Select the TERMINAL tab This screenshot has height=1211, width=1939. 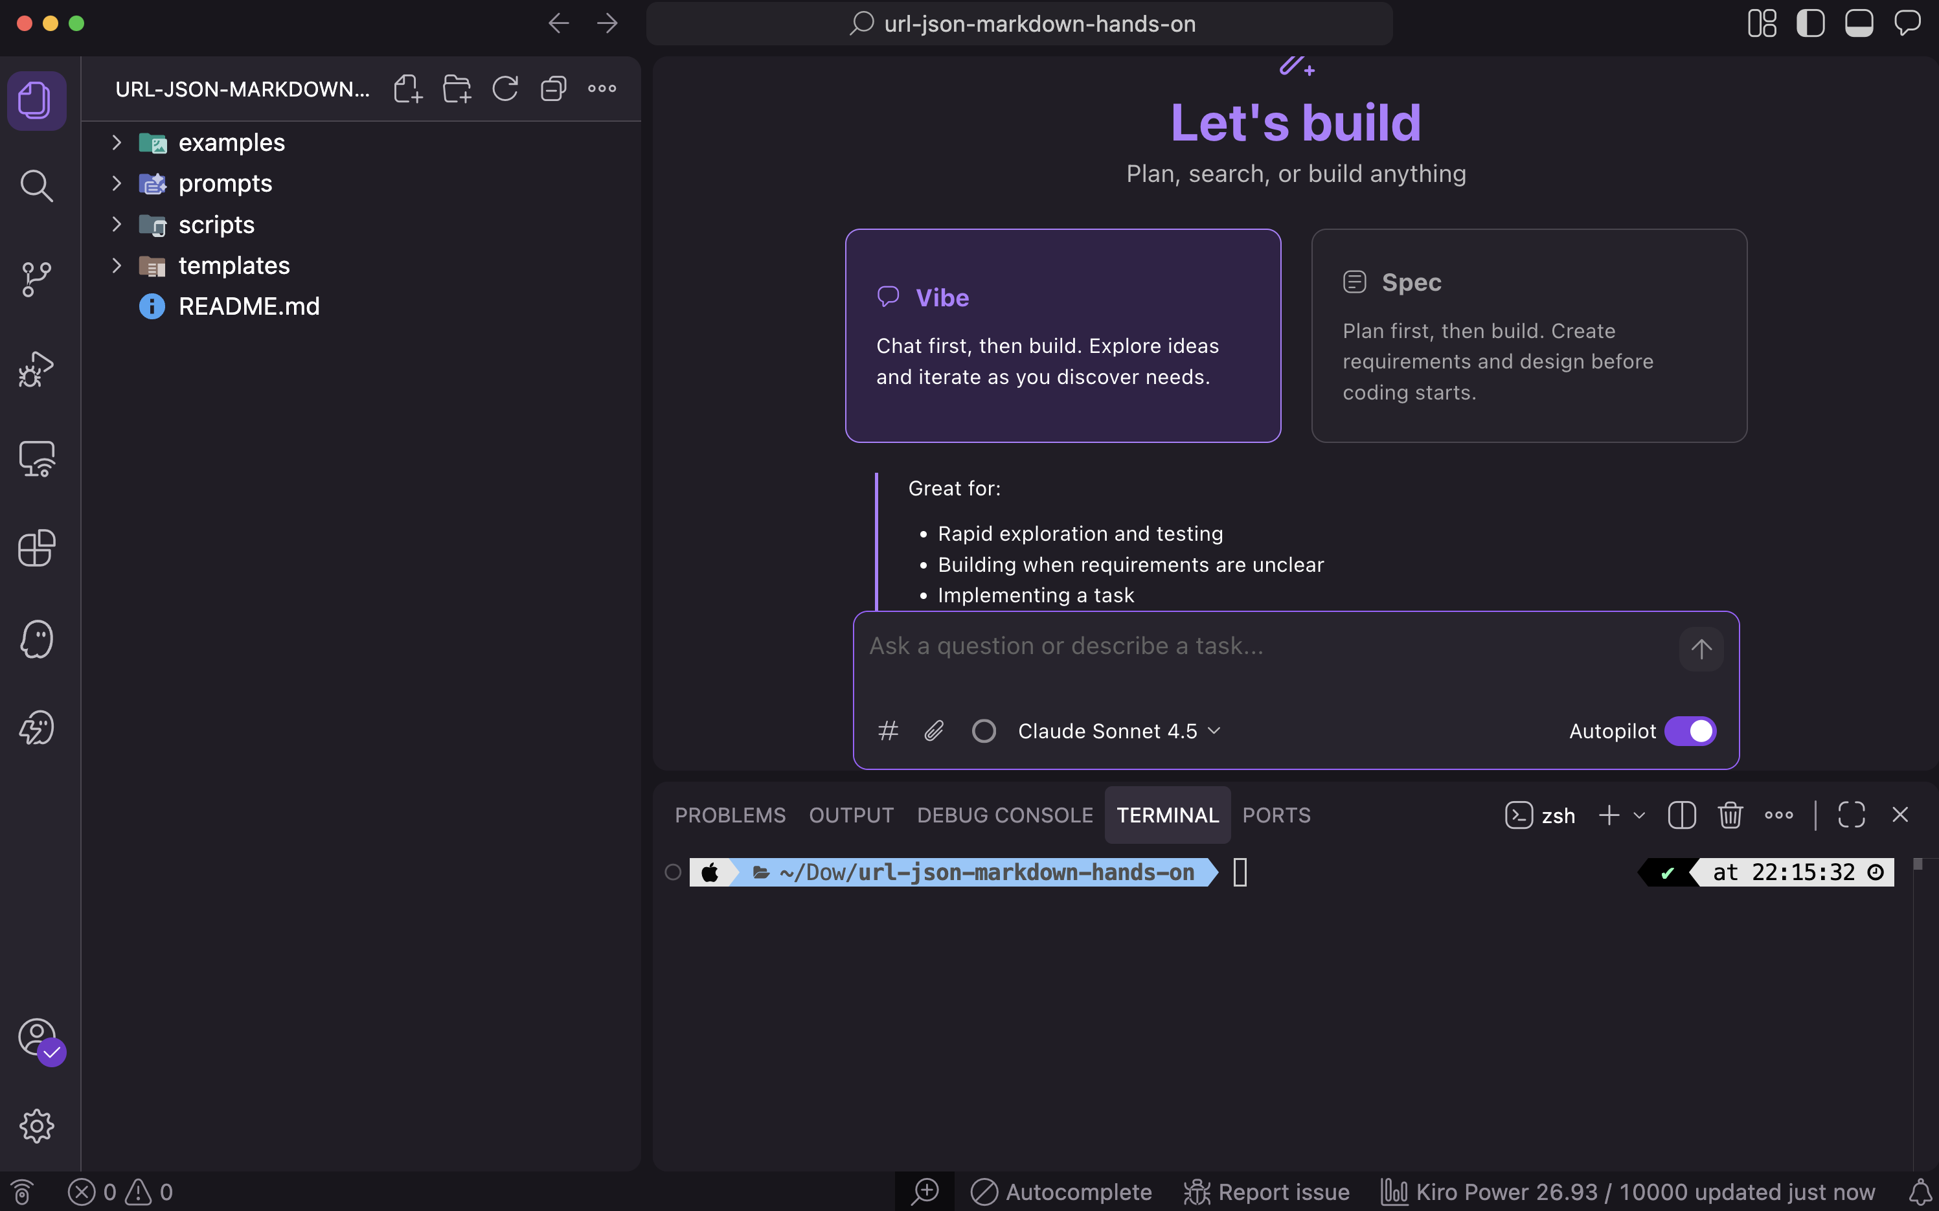coord(1167,815)
